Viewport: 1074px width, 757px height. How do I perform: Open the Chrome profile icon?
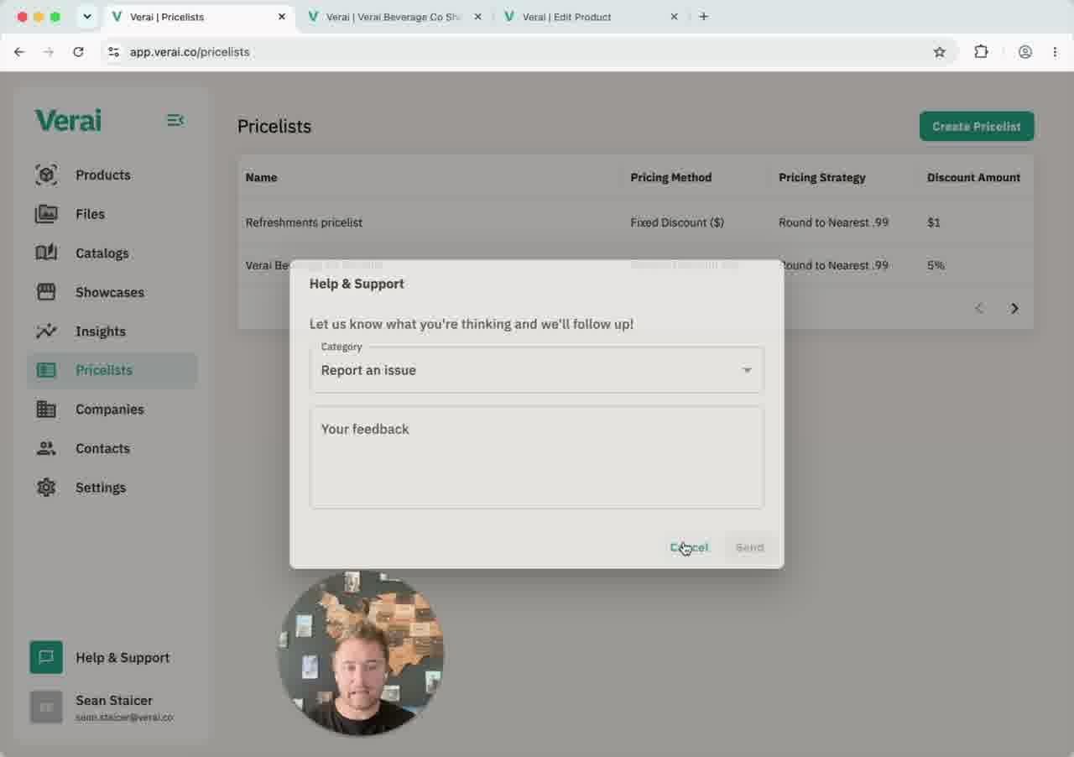[x=1025, y=52]
